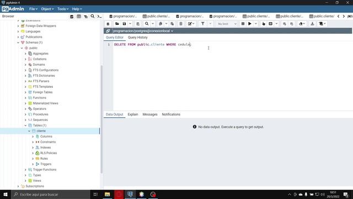Click inside the SQL query editor text
This screenshot has height=199, width=353.
[x=152, y=44]
